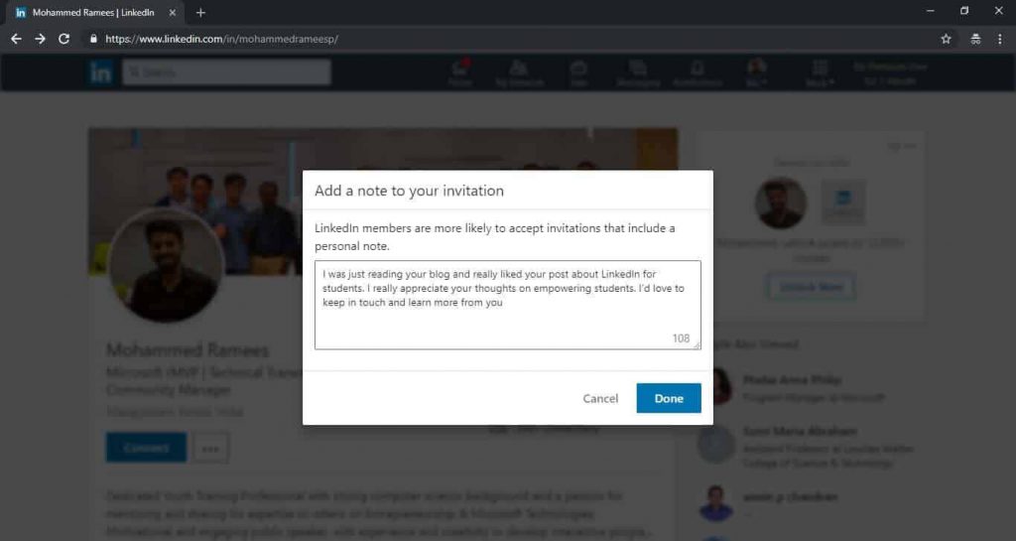Open Home icon in LinkedIn nav
The width and height of the screenshot is (1016, 541).
click(460, 71)
